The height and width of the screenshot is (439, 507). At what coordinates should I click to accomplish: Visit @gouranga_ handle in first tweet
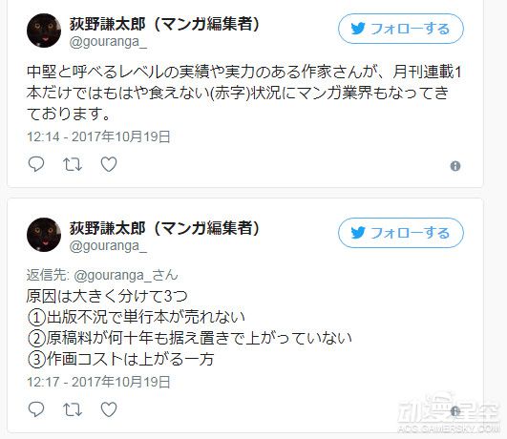click(108, 42)
